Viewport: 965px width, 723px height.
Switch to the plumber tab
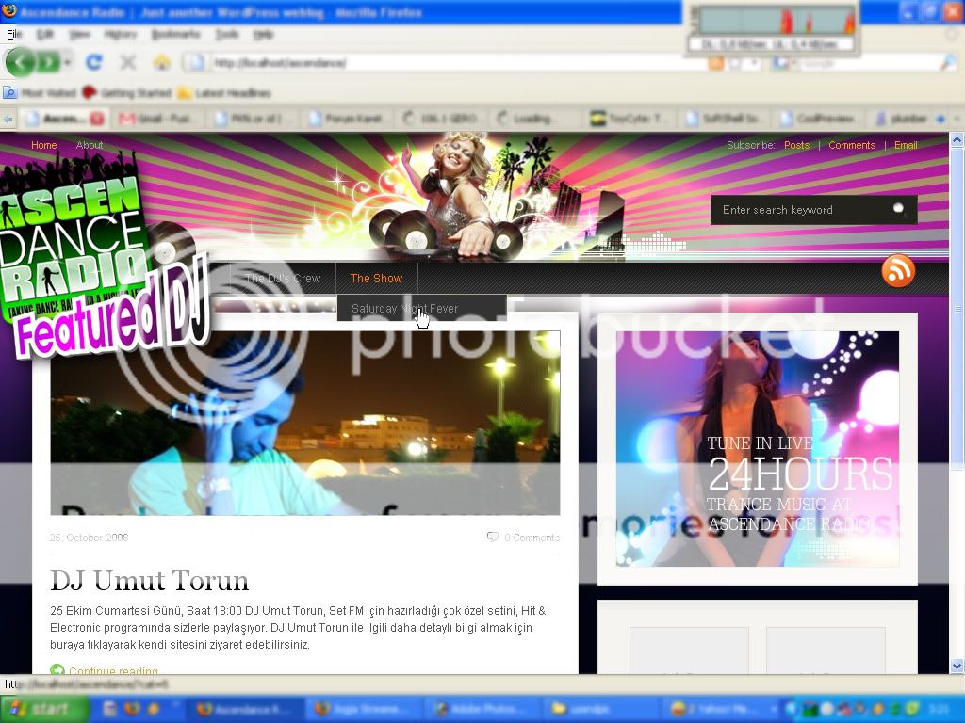(x=902, y=118)
